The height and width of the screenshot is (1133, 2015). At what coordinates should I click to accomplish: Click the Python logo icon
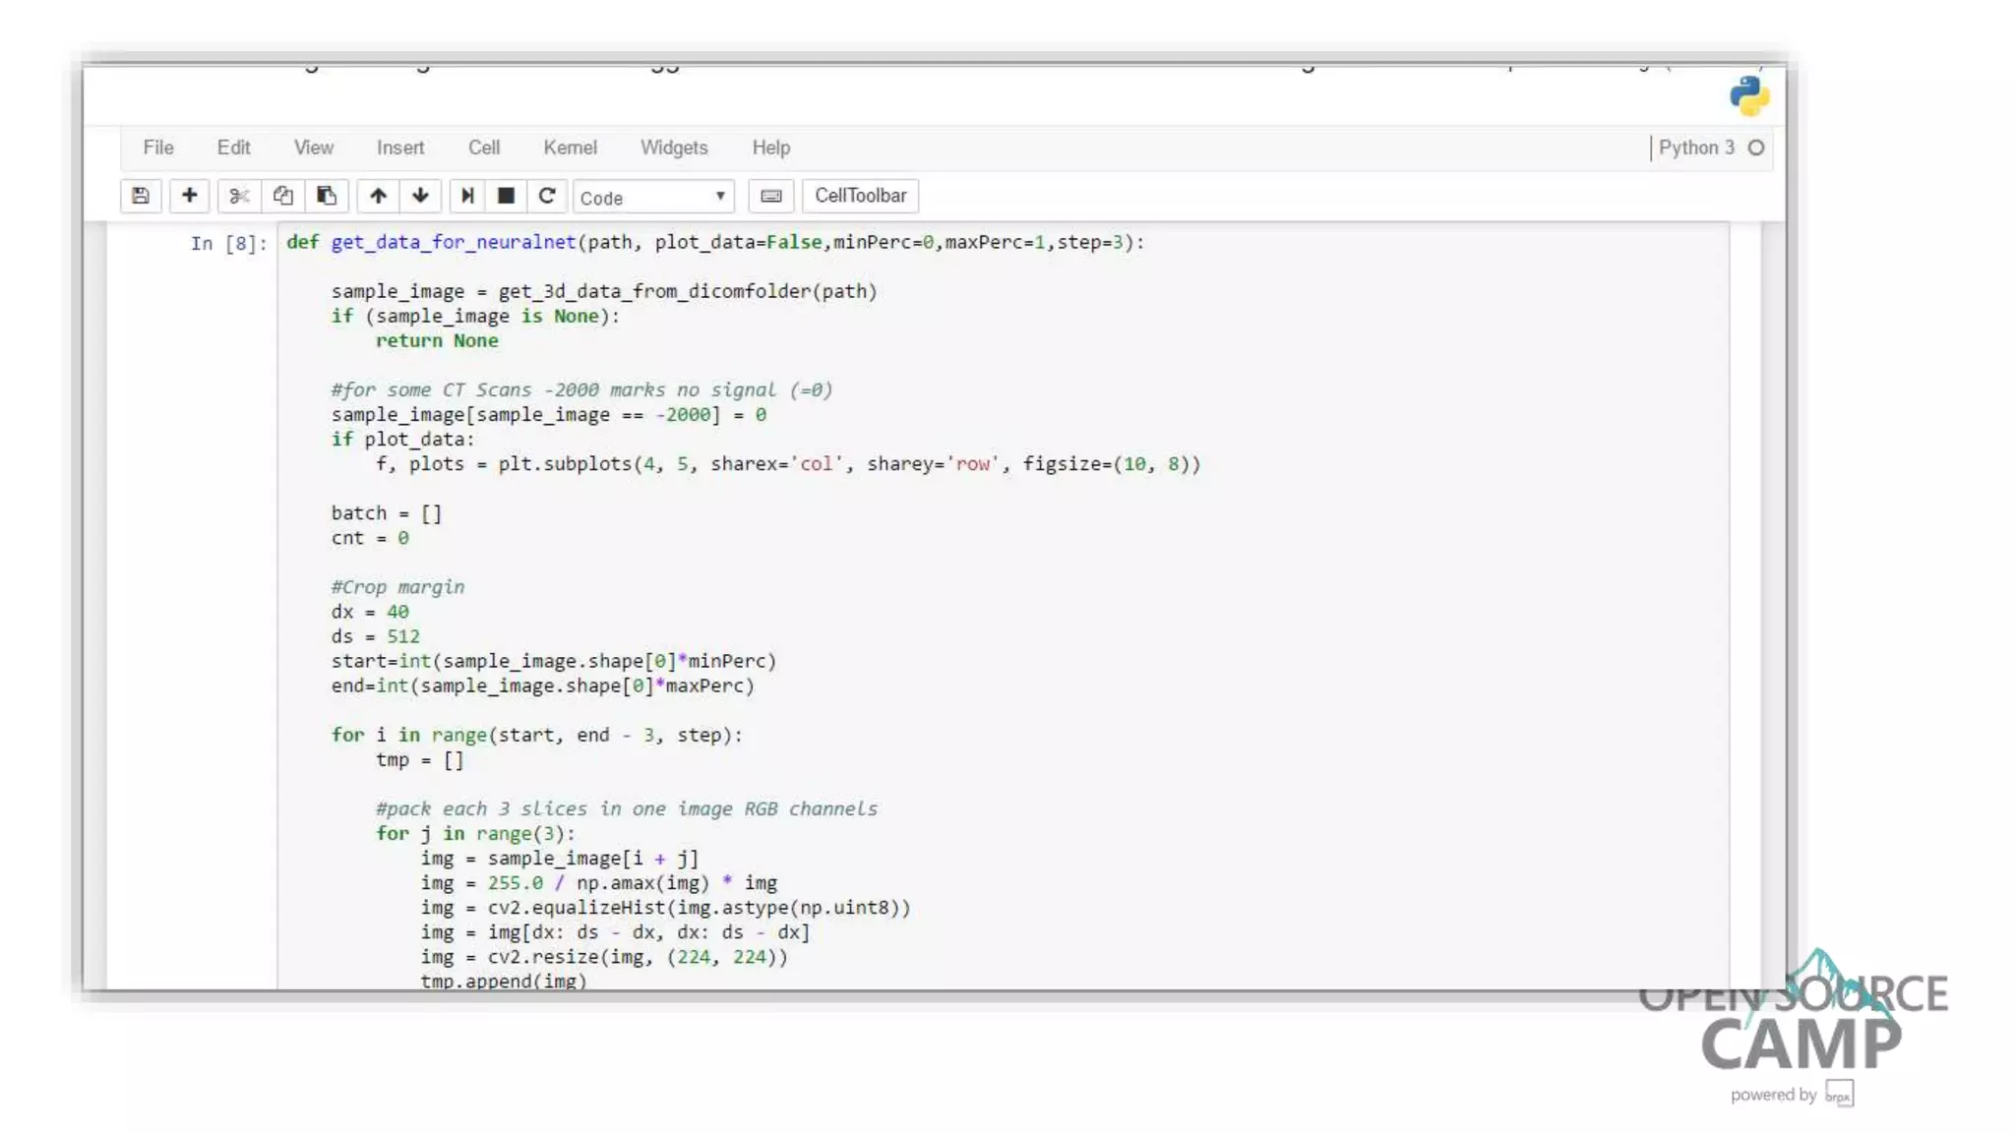[x=1749, y=96]
